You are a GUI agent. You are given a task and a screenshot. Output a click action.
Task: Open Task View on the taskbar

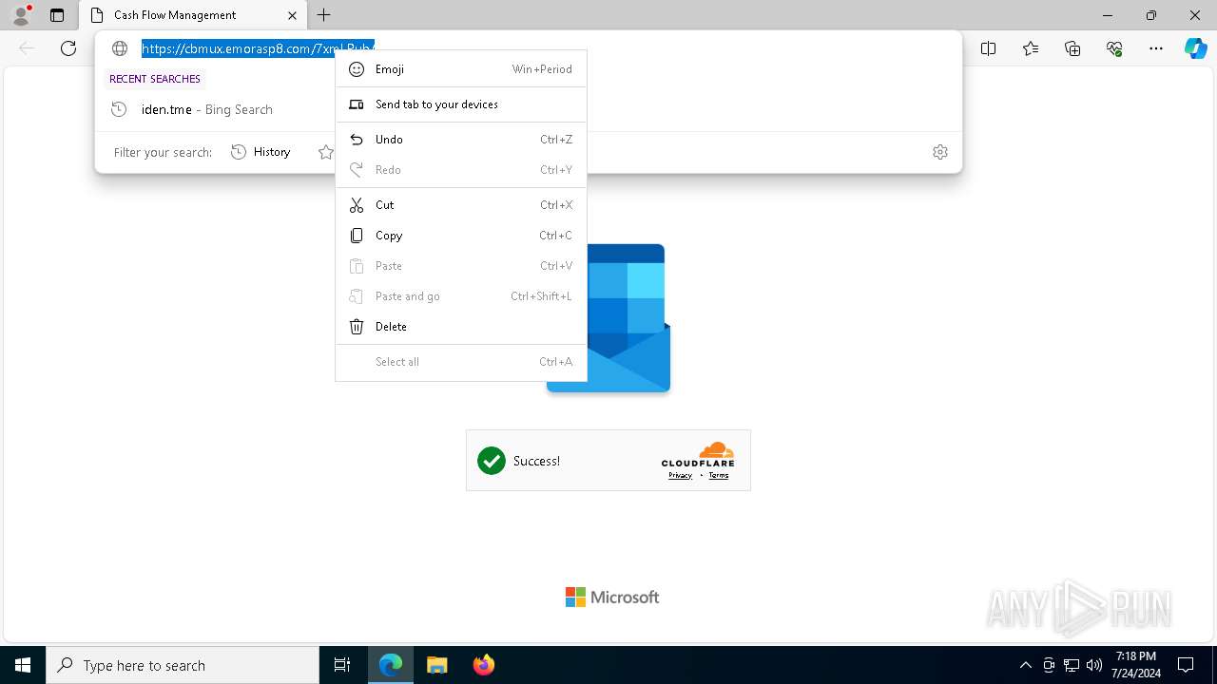tap(342, 665)
